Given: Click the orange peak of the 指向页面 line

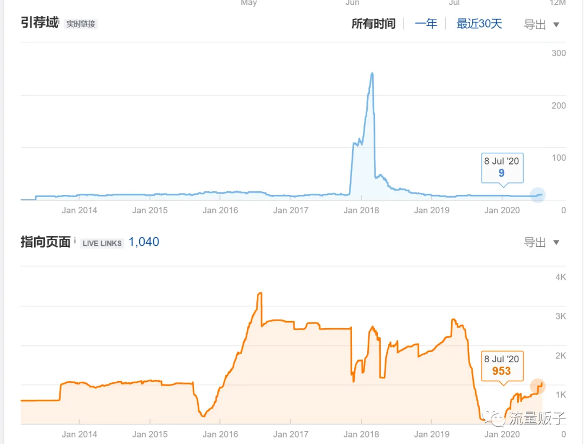Looking at the screenshot, I should pyautogui.click(x=260, y=293).
